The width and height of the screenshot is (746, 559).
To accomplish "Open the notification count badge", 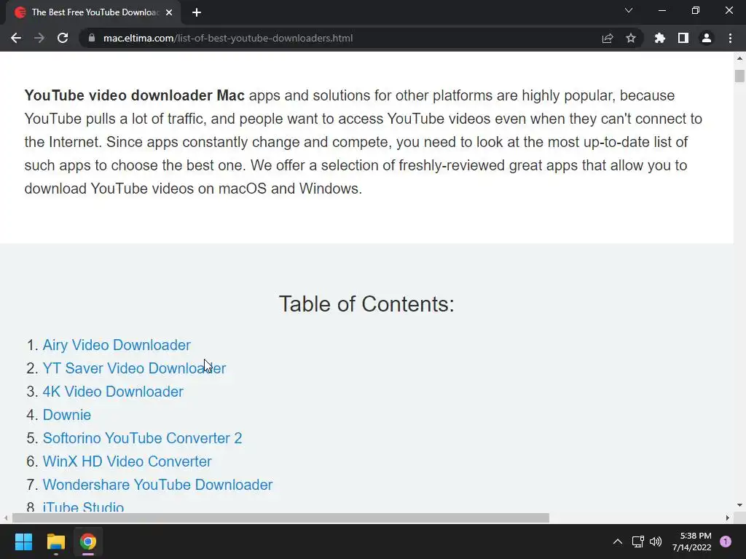I will [x=726, y=542].
